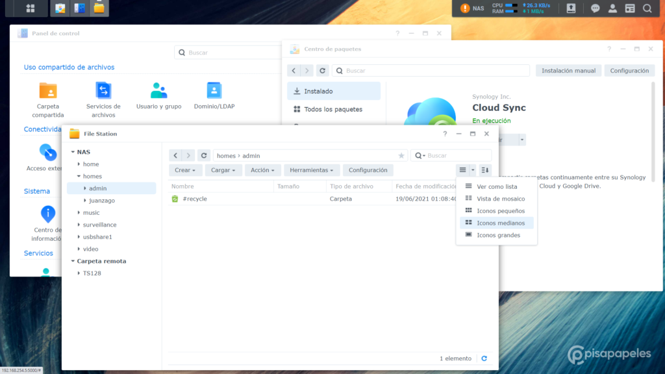Open the Crear dropdown button
This screenshot has width=665, height=374.
(x=186, y=170)
